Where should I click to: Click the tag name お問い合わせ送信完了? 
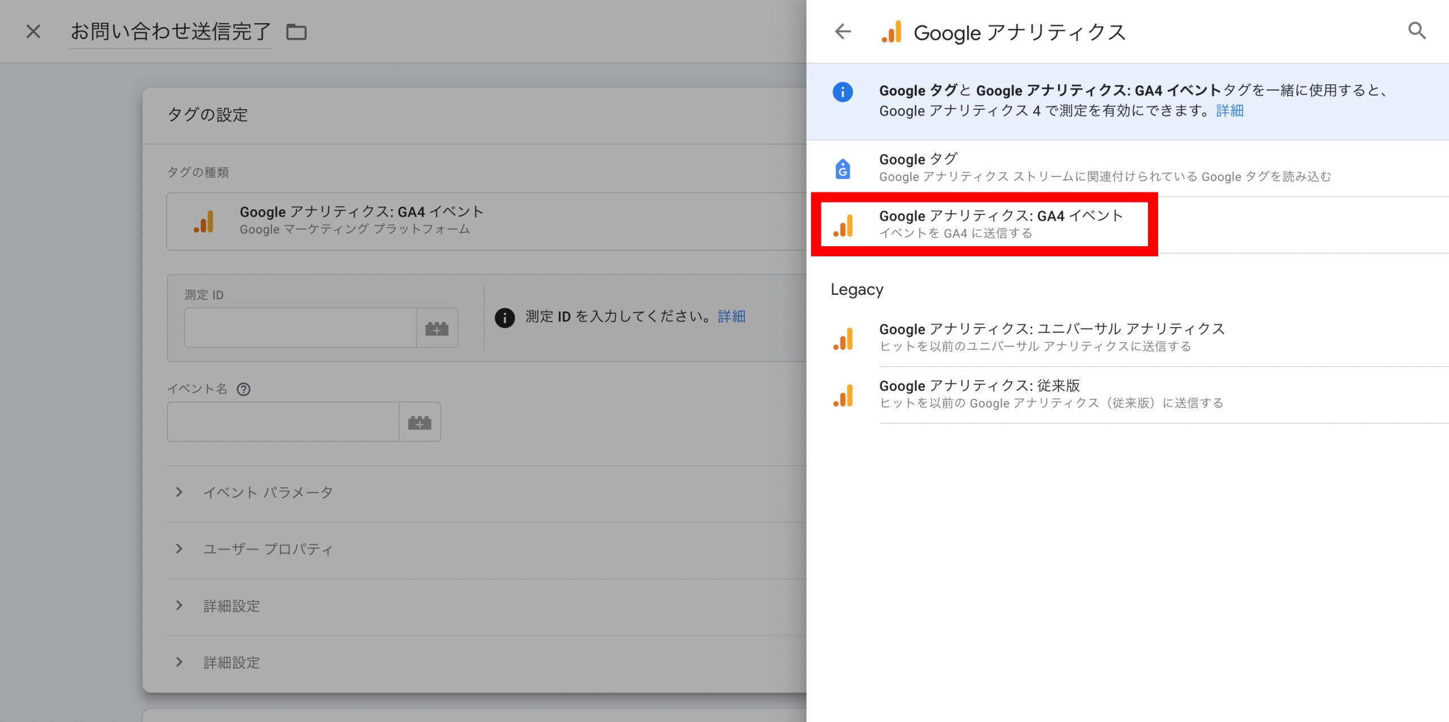(x=171, y=32)
